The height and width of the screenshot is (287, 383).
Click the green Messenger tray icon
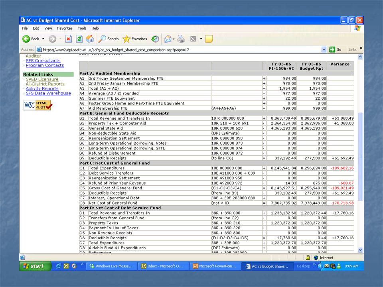(x=339, y=266)
